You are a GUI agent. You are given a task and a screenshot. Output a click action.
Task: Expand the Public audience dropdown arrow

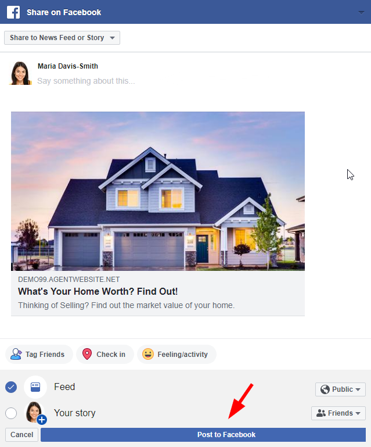pos(358,389)
